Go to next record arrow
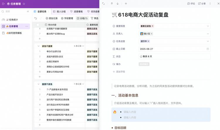Image resolution: width=220 pixels, height=130 pixels. tap(118, 4)
